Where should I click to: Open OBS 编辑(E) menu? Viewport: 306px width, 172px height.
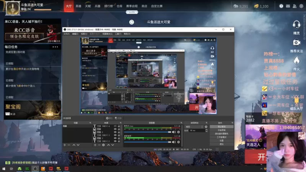point(75,34)
